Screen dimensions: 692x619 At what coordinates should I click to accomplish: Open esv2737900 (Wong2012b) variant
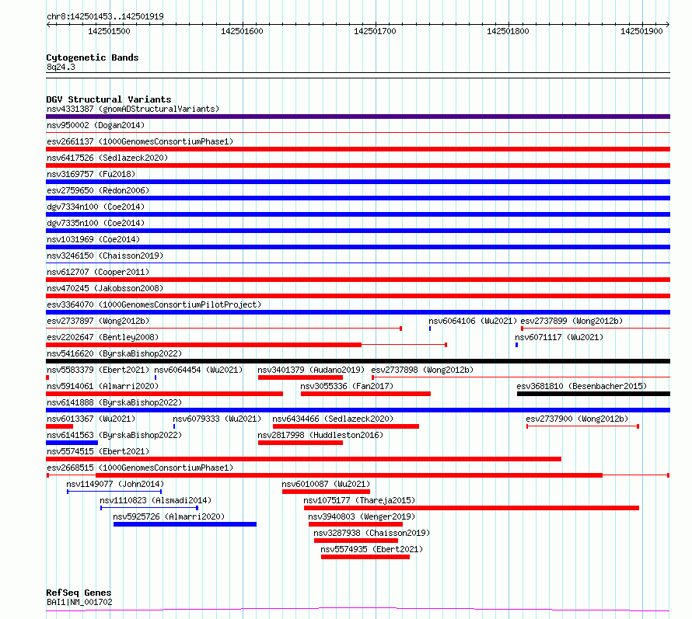tap(577, 419)
